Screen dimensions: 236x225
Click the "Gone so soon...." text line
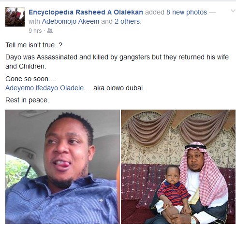coord(30,79)
